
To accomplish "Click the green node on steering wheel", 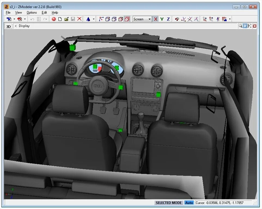I will [x=121, y=87].
